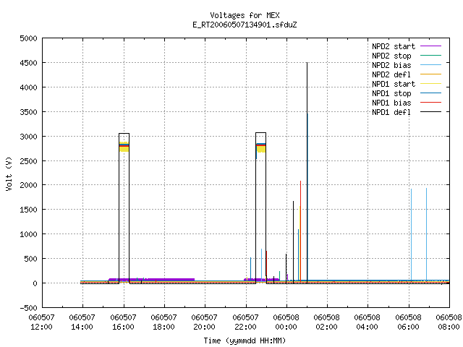The width and height of the screenshot is (463, 347).
Task: Click the x-axis tick '060508 06:00'
Action: 408,322
